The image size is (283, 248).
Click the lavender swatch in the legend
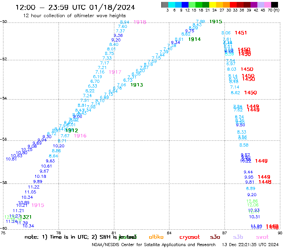(x=261, y=5)
